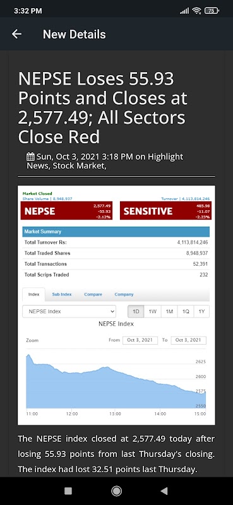Switch to the Company tab
The image size is (233, 505).
(124, 294)
